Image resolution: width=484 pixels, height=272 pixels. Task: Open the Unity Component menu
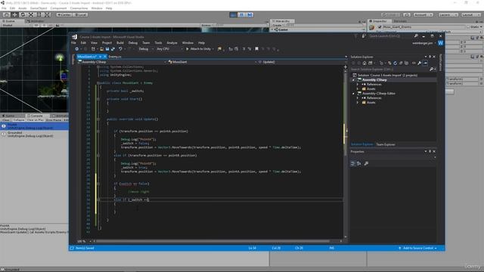tap(58, 8)
